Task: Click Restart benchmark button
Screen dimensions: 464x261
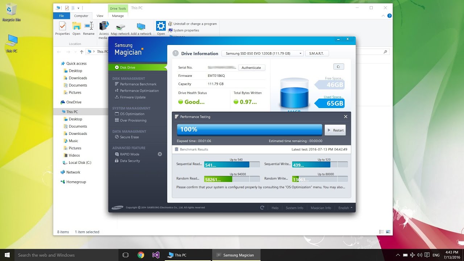Action: [x=335, y=130]
